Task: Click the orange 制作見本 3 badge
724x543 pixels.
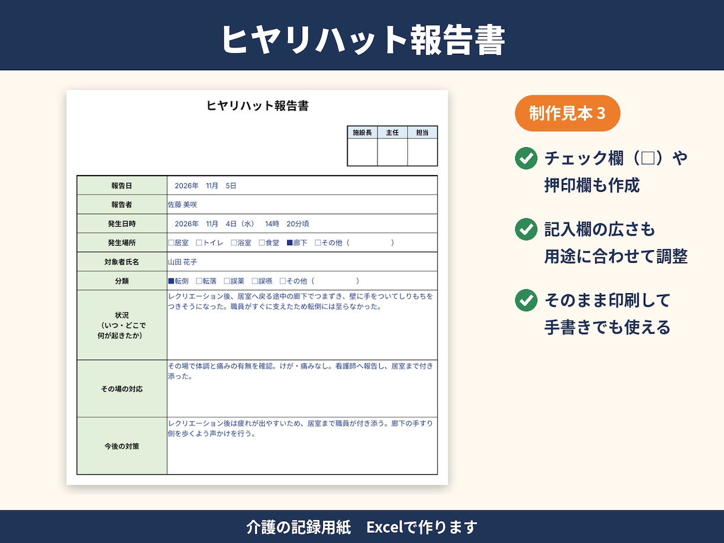Action: tap(567, 113)
